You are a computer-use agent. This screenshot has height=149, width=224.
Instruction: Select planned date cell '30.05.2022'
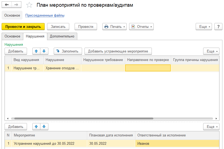pyautogui.click(x=111, y=143)
